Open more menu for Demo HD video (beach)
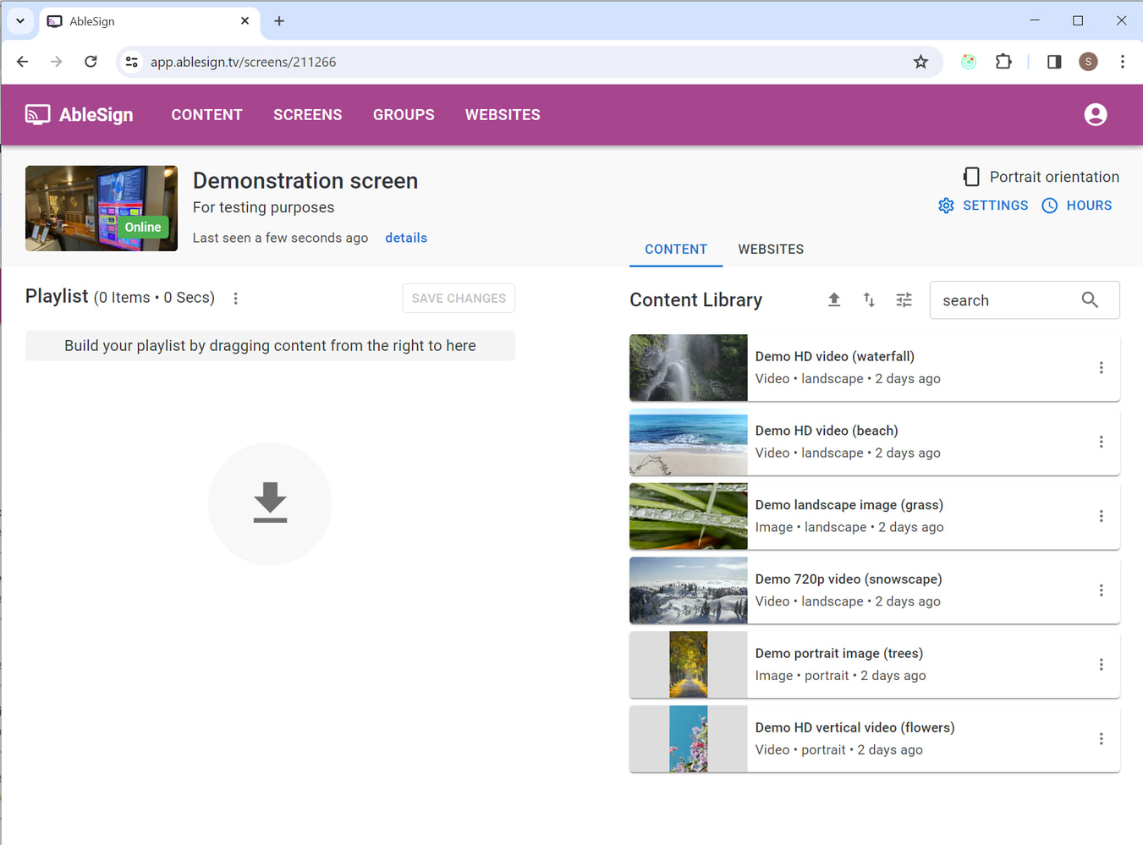 pyautogui.click(x=1101, y=442)
